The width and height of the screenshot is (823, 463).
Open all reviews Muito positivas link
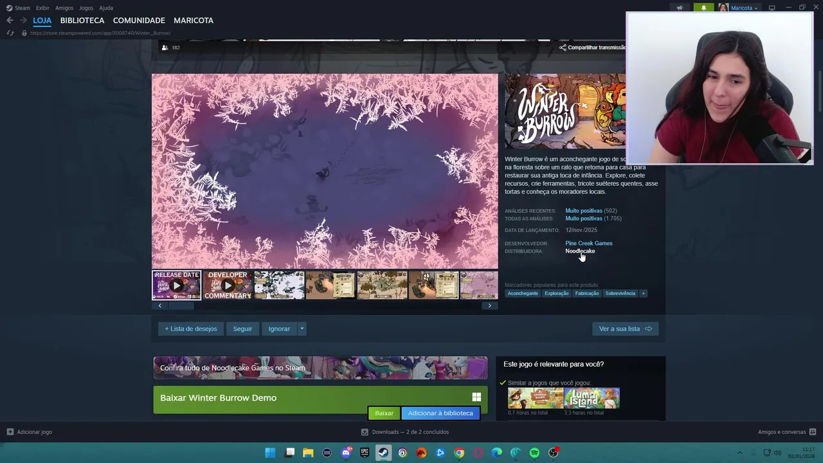tap(584, 219)
